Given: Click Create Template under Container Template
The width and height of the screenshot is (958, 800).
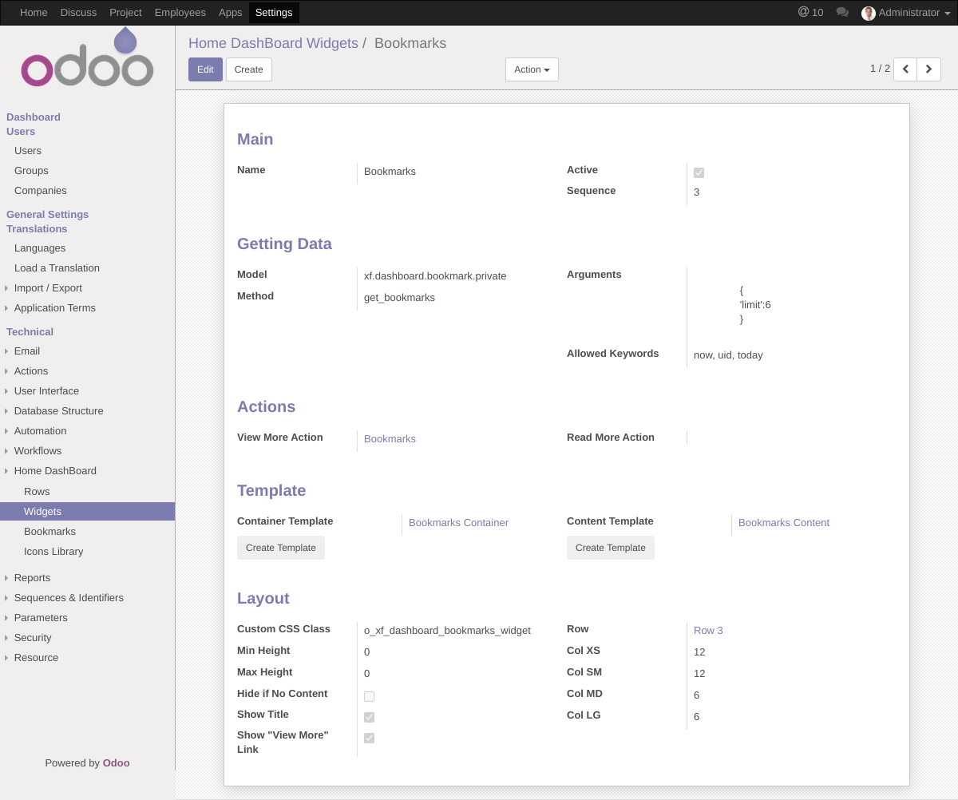Looking at the screenshot, I should (280, 548).
